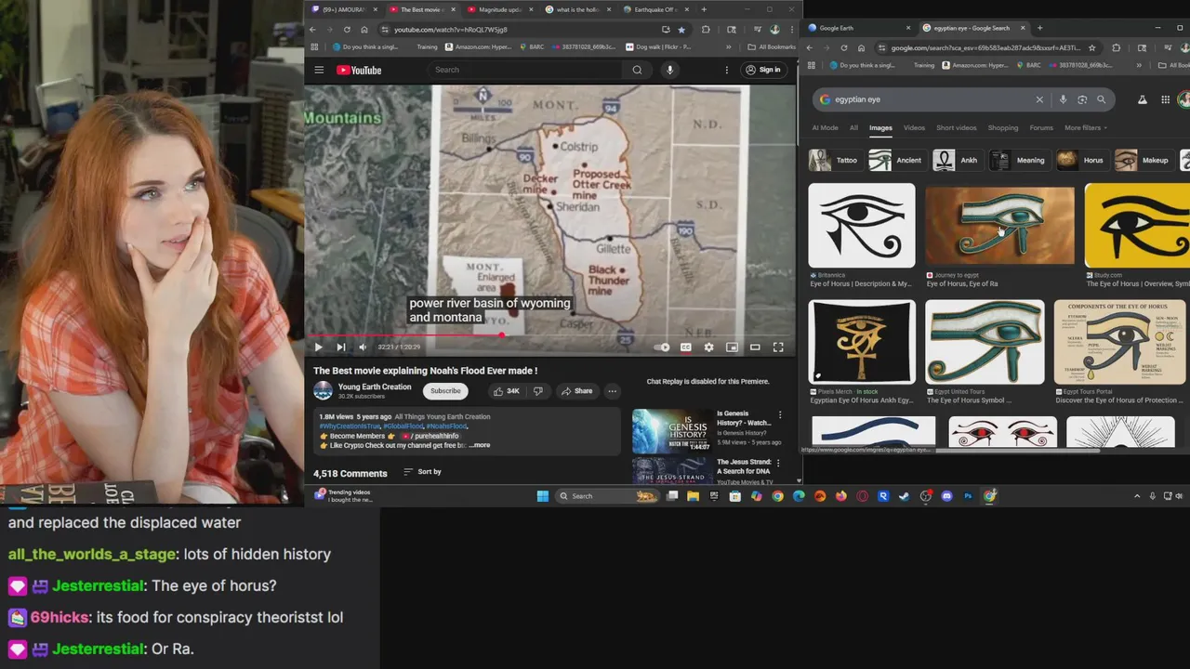Open the YouTube player settings gear
This screenshot has height=669, width=1190.
coord(708,348)
